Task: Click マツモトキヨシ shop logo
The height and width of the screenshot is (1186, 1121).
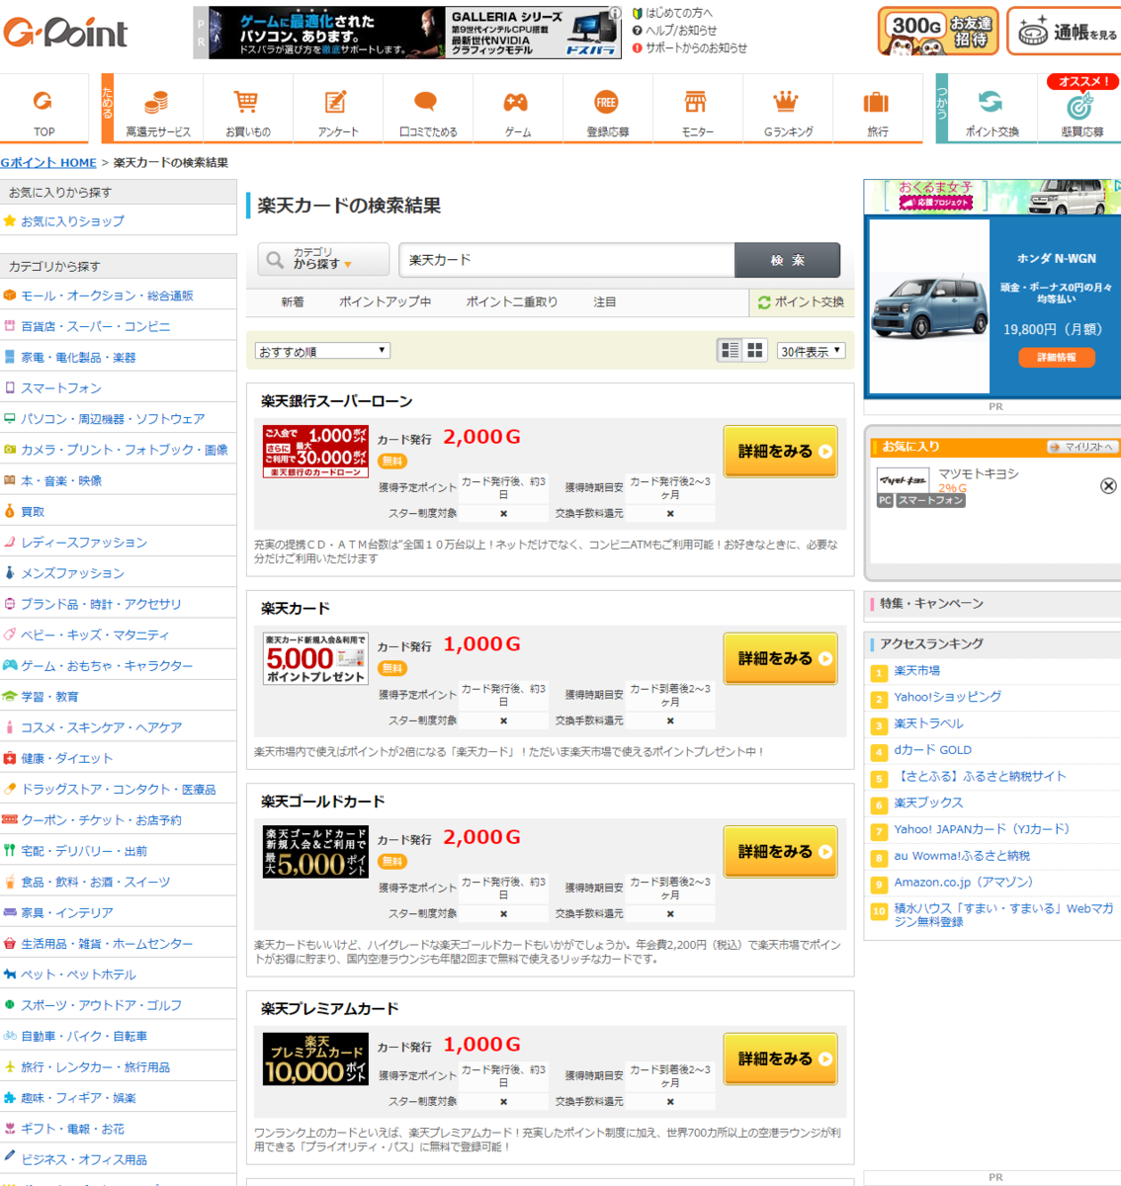Action: [903, 479]
